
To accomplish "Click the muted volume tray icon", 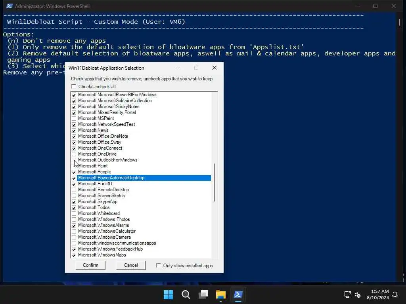I will tap(358, 294).
